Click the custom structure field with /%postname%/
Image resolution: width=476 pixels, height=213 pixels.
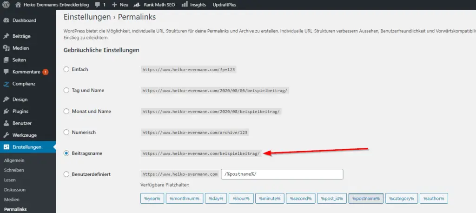(x=282, y=174)
